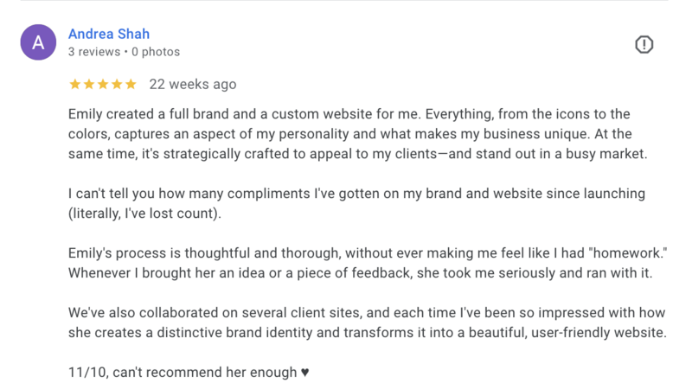Screen dimensions: 692x383
Task: Click the "11/10, can't recommend her enough" line
Action: (189, 372)
